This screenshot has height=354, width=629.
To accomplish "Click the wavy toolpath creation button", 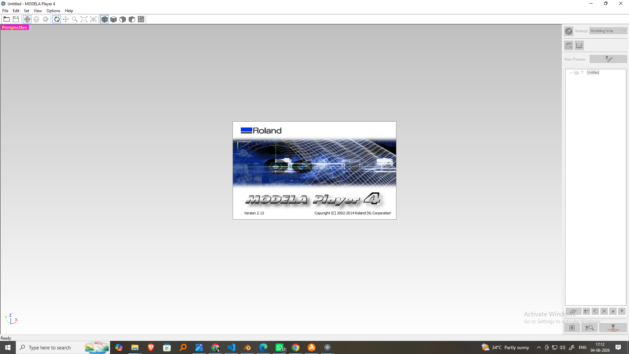I will (x=574, y=311).
